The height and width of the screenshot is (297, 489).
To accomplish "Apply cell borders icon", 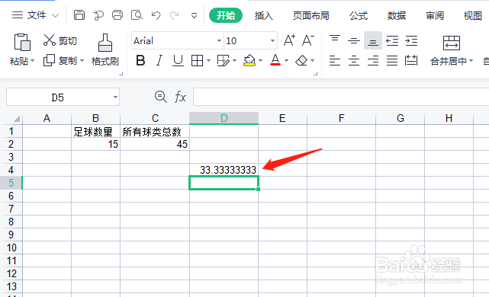I will click(x=197, y=61).
